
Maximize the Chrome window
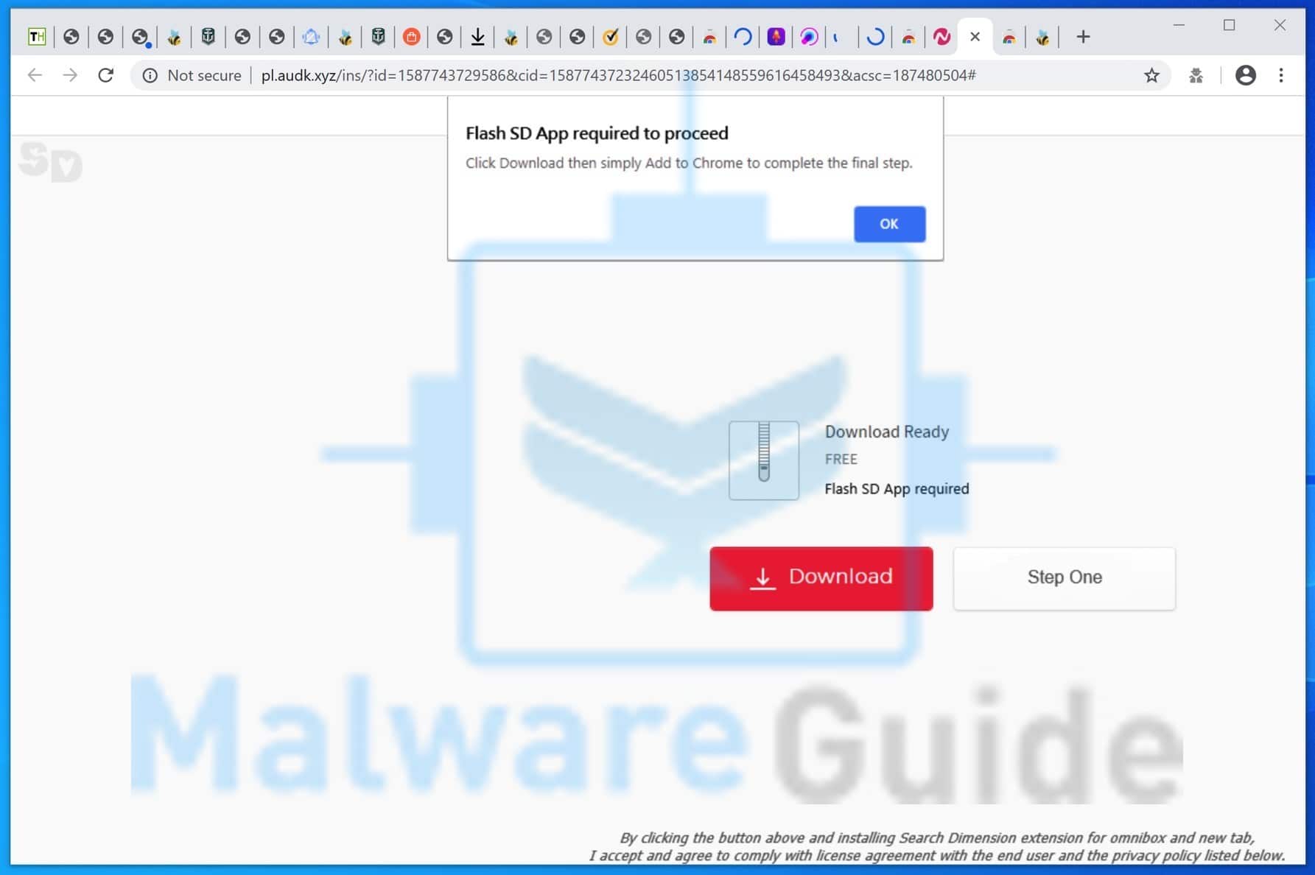[1229, 25]
